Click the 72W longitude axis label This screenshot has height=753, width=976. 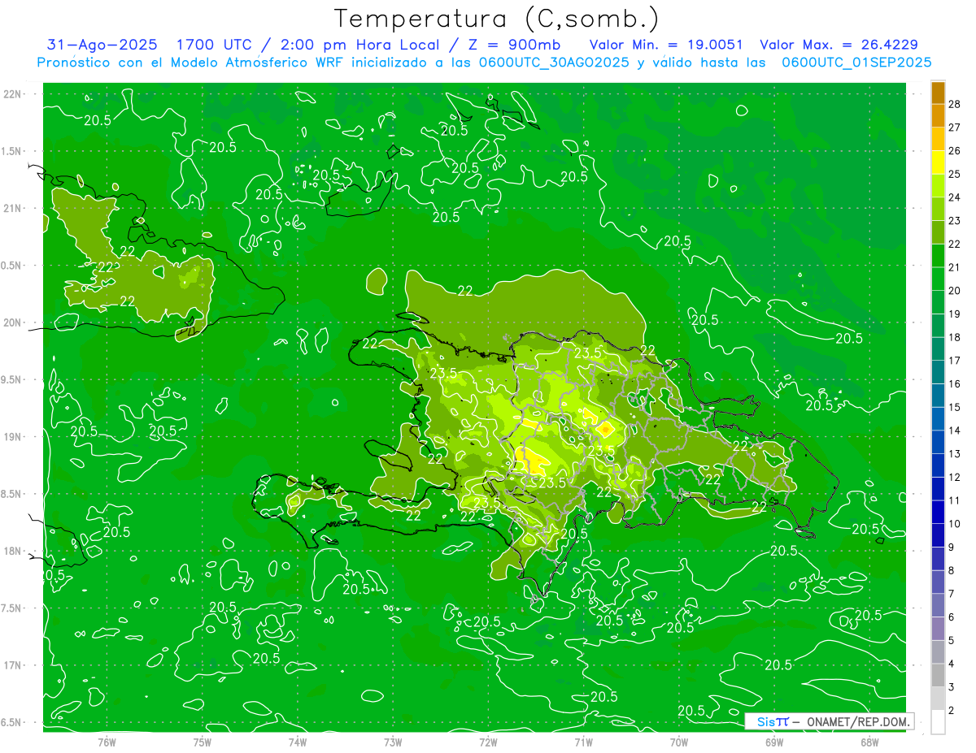(488, 742)
